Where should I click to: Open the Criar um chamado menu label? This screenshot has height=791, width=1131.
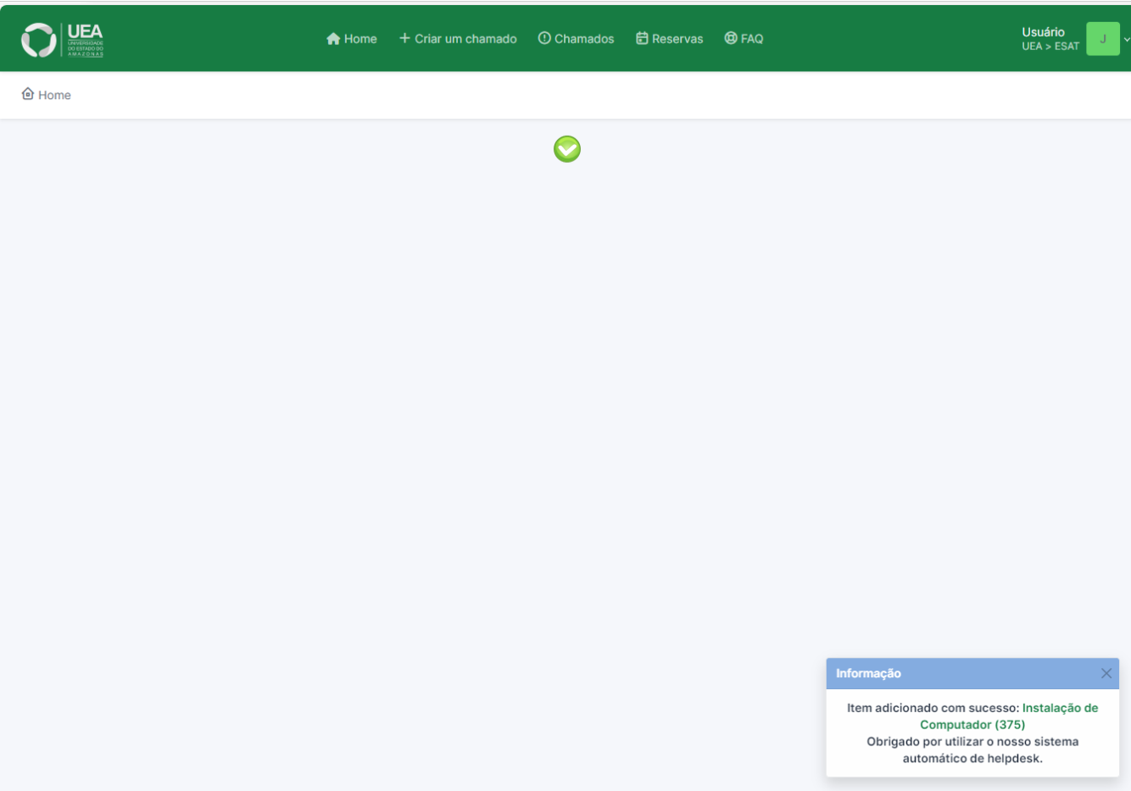click(465, 39)
